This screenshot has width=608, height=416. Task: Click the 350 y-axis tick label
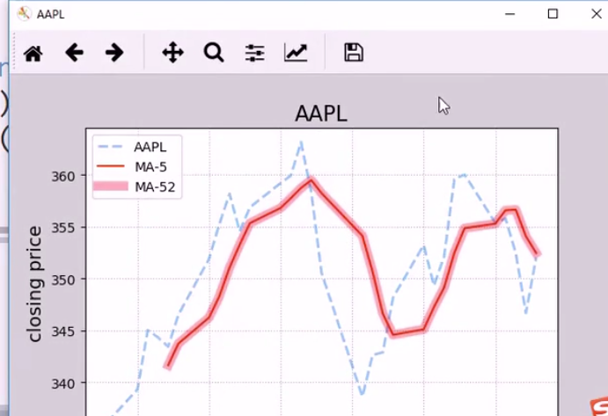[63, 280]
